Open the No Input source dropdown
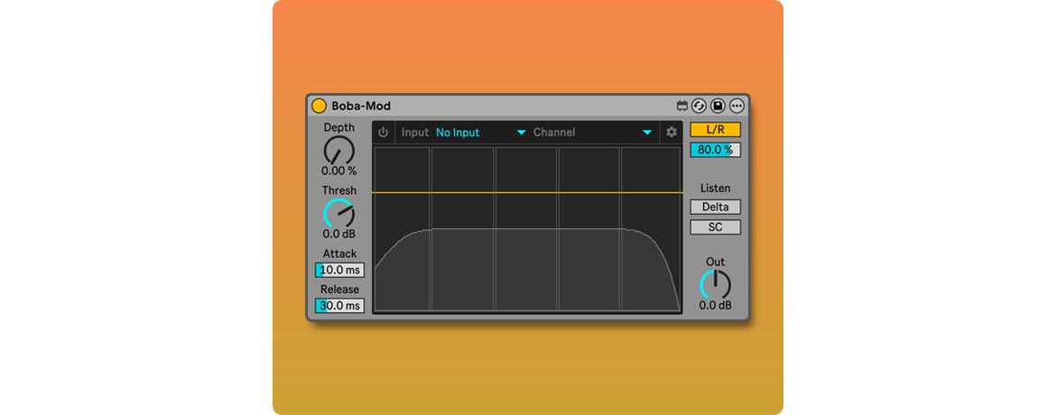The width and height of the screenshot is (1056, 415). coord(480,133)
